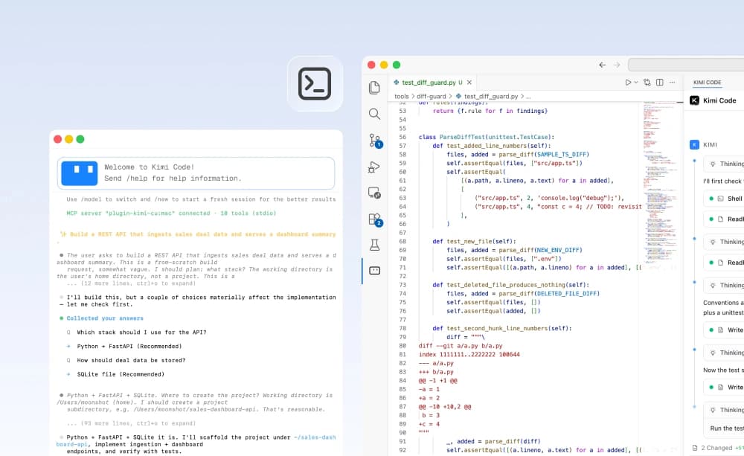The image size is (744, 456).
Task: Click 'Which stack should I use' question
Action: [141, 333]
